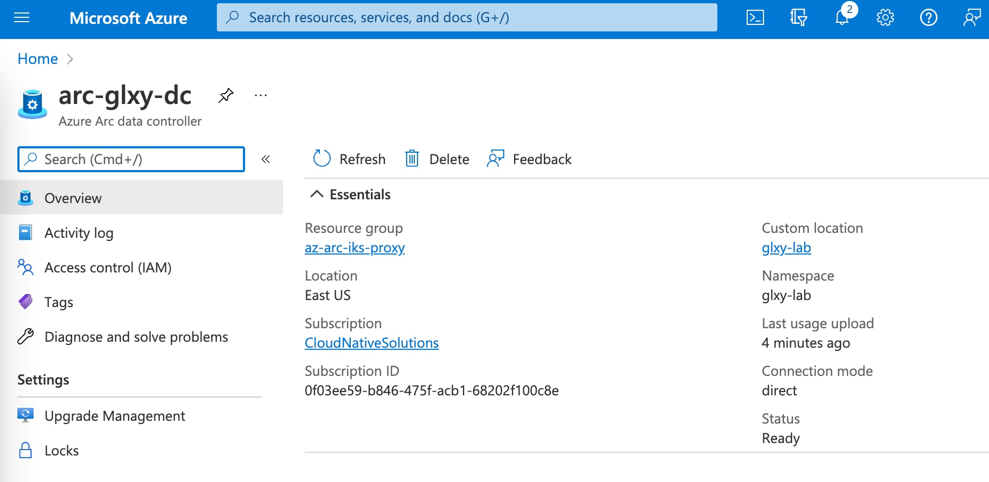The width and height of the screenshot is (989, 482).
Task: Open the Directories and subscriptions filter
Action: pos(799,18)
